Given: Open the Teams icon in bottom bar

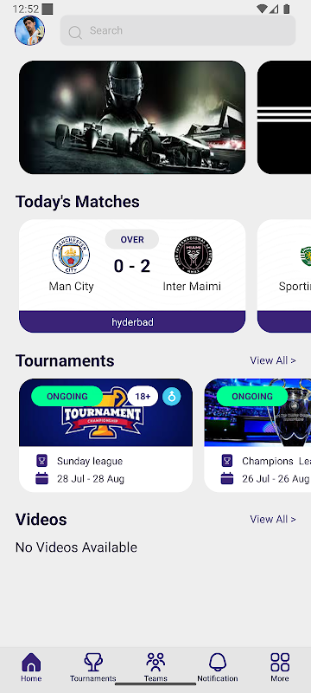Looking at the screenshot, I should [155, 662].
